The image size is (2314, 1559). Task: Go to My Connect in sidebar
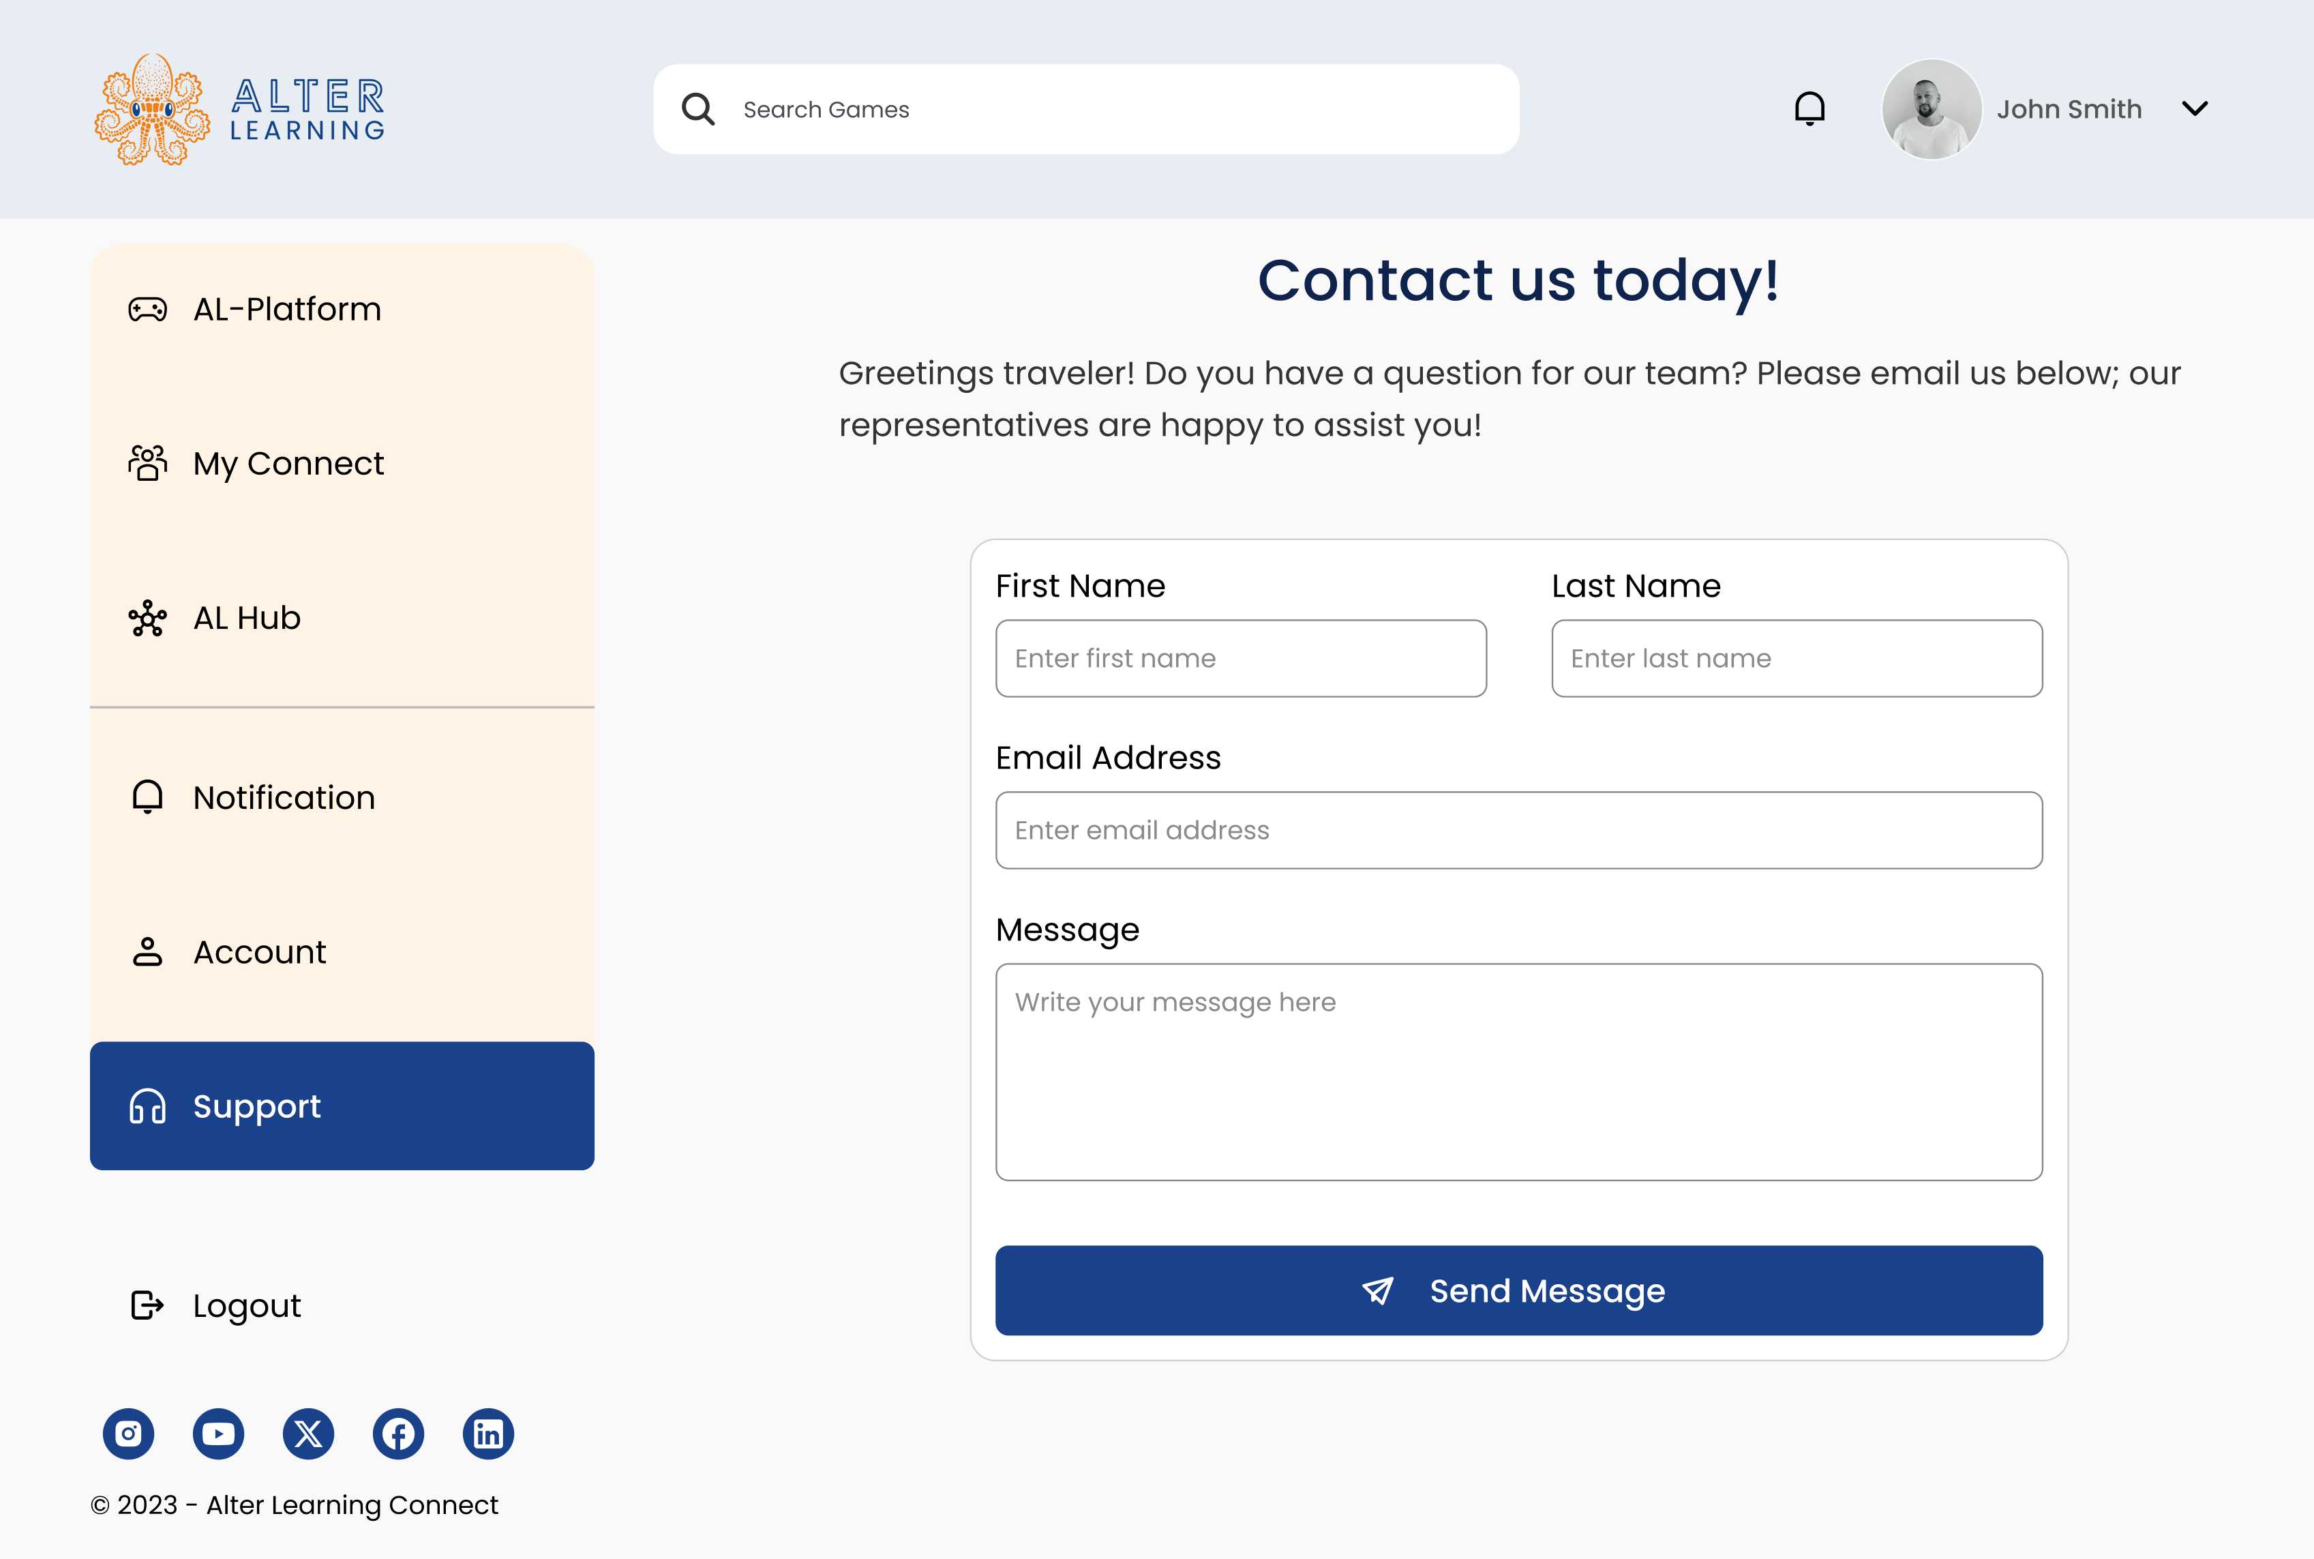coord(288,463)
